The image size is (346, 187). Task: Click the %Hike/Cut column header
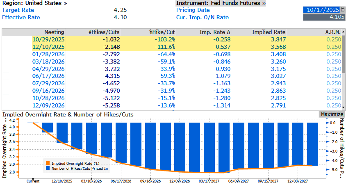[x=162, y=32]
